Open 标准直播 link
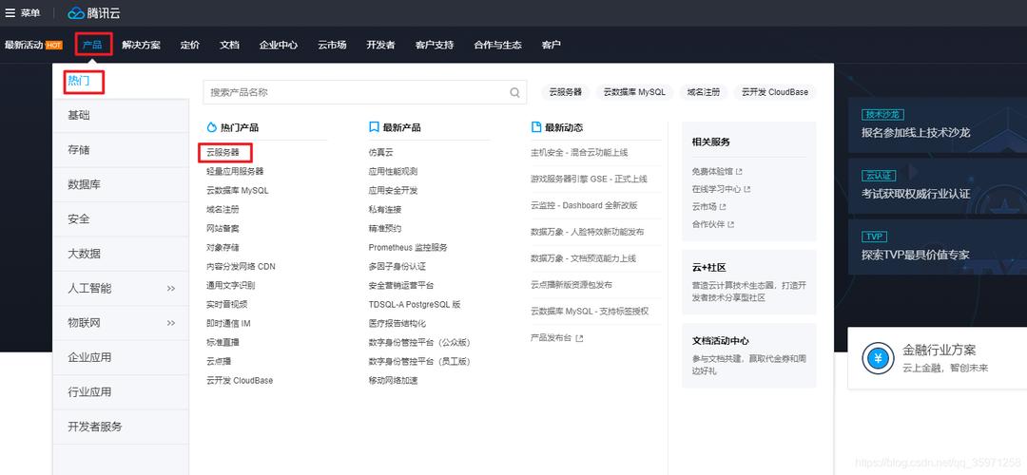 (223, 342)
